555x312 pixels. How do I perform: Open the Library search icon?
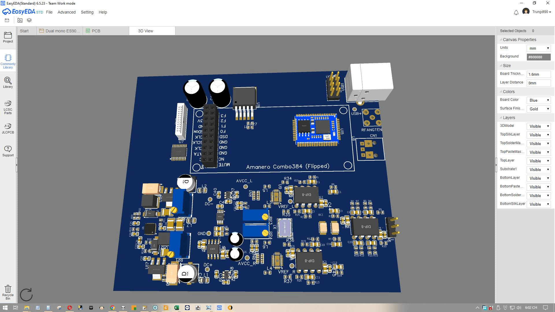click(8, 82)
